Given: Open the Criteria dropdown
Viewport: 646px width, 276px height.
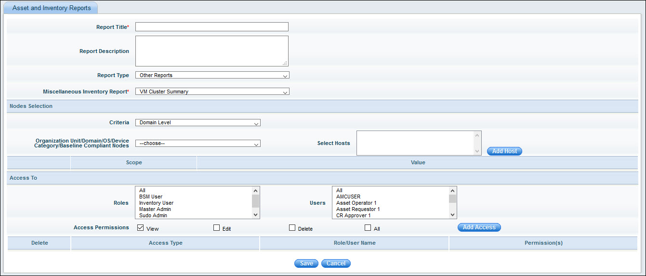Looking at the screenshot, I should coord(198,122).
